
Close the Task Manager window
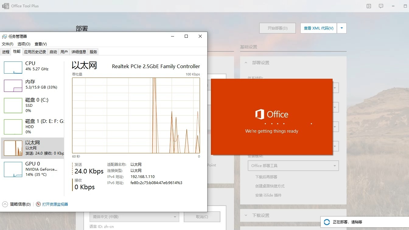click(200, 36)
